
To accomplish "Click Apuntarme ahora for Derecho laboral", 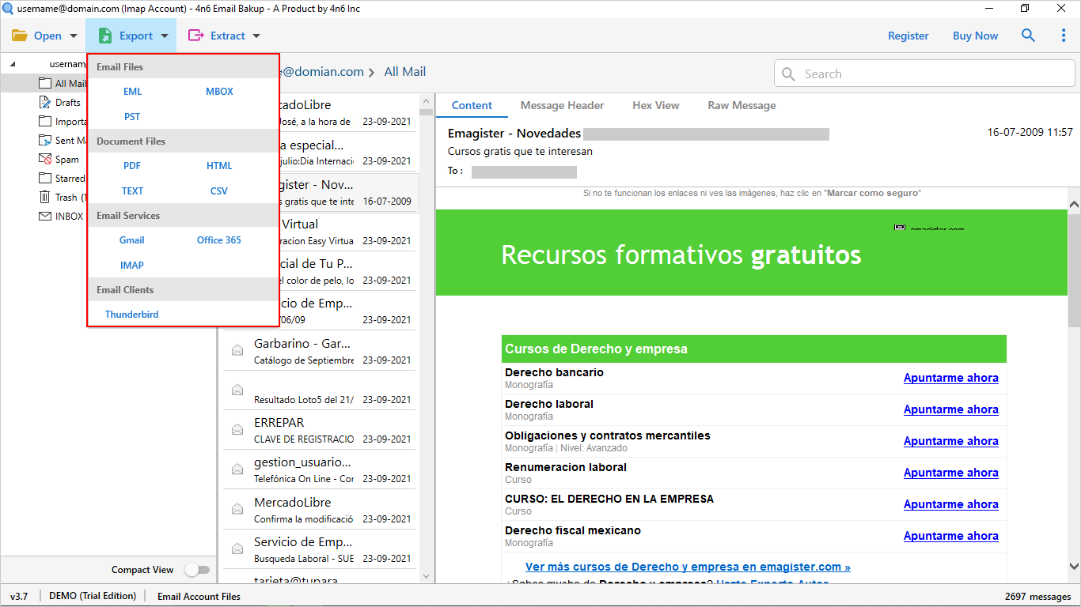I will 951,409.
